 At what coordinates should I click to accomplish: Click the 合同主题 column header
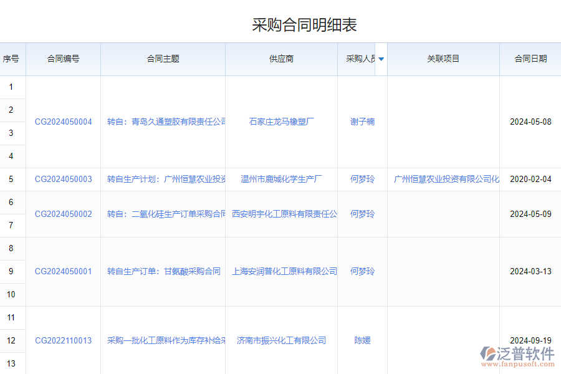pos(163,59)
